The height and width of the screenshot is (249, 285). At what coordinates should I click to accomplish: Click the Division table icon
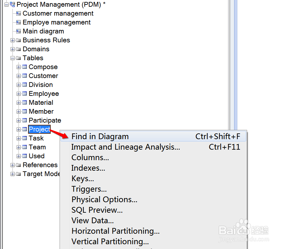pyautogui.click(x=25, y=85)
